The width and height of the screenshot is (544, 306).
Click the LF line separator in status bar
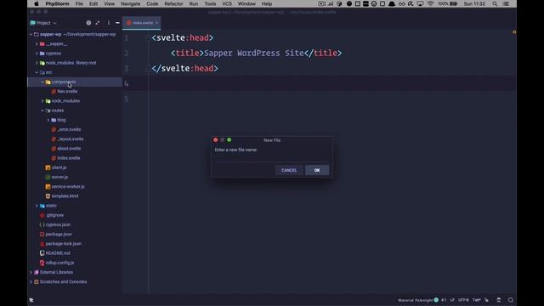point(452,300)
